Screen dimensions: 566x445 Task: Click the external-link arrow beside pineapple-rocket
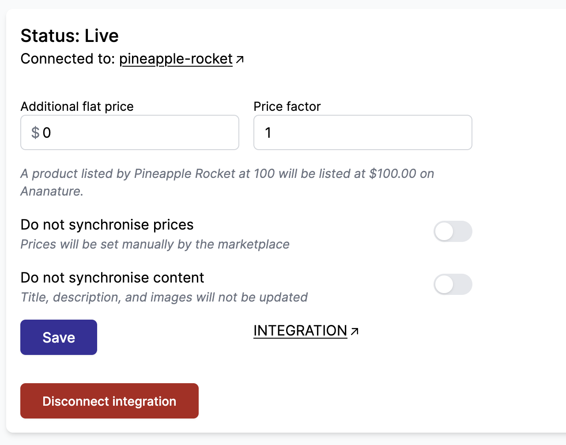pyautogui.click(x=240, y=58)
